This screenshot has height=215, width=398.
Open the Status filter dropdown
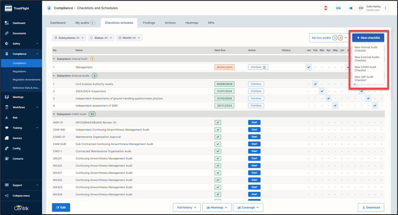101,38
